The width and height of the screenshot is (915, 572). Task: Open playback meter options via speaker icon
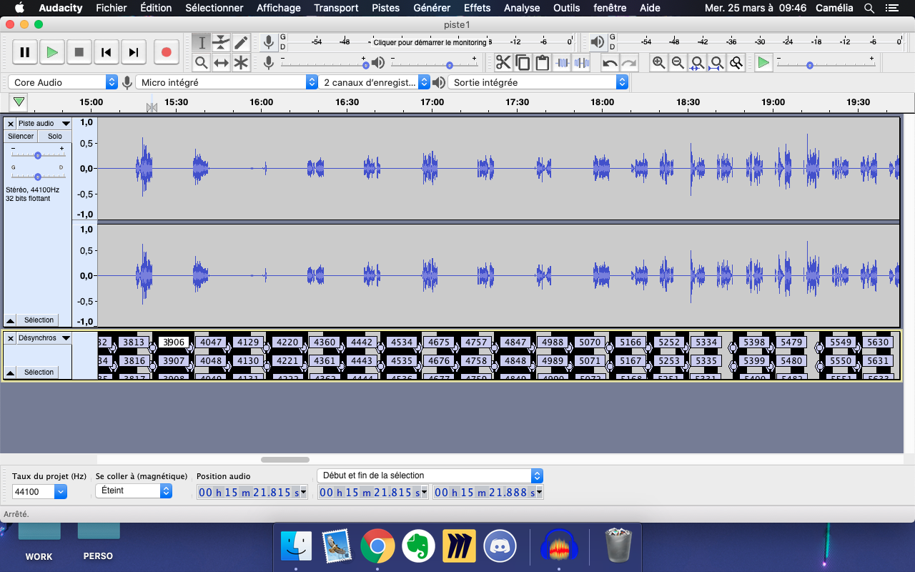click(598, 42)
